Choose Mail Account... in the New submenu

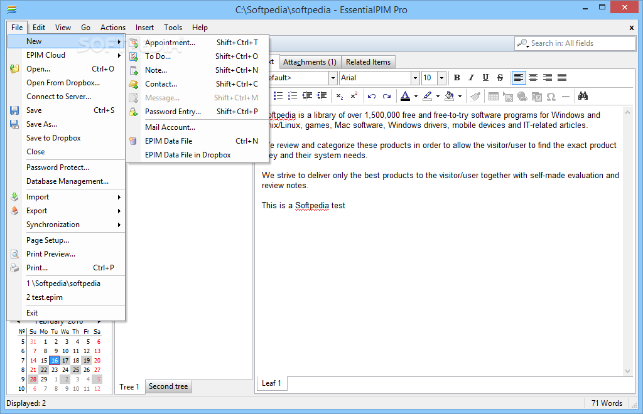click(x=197, y=127)
